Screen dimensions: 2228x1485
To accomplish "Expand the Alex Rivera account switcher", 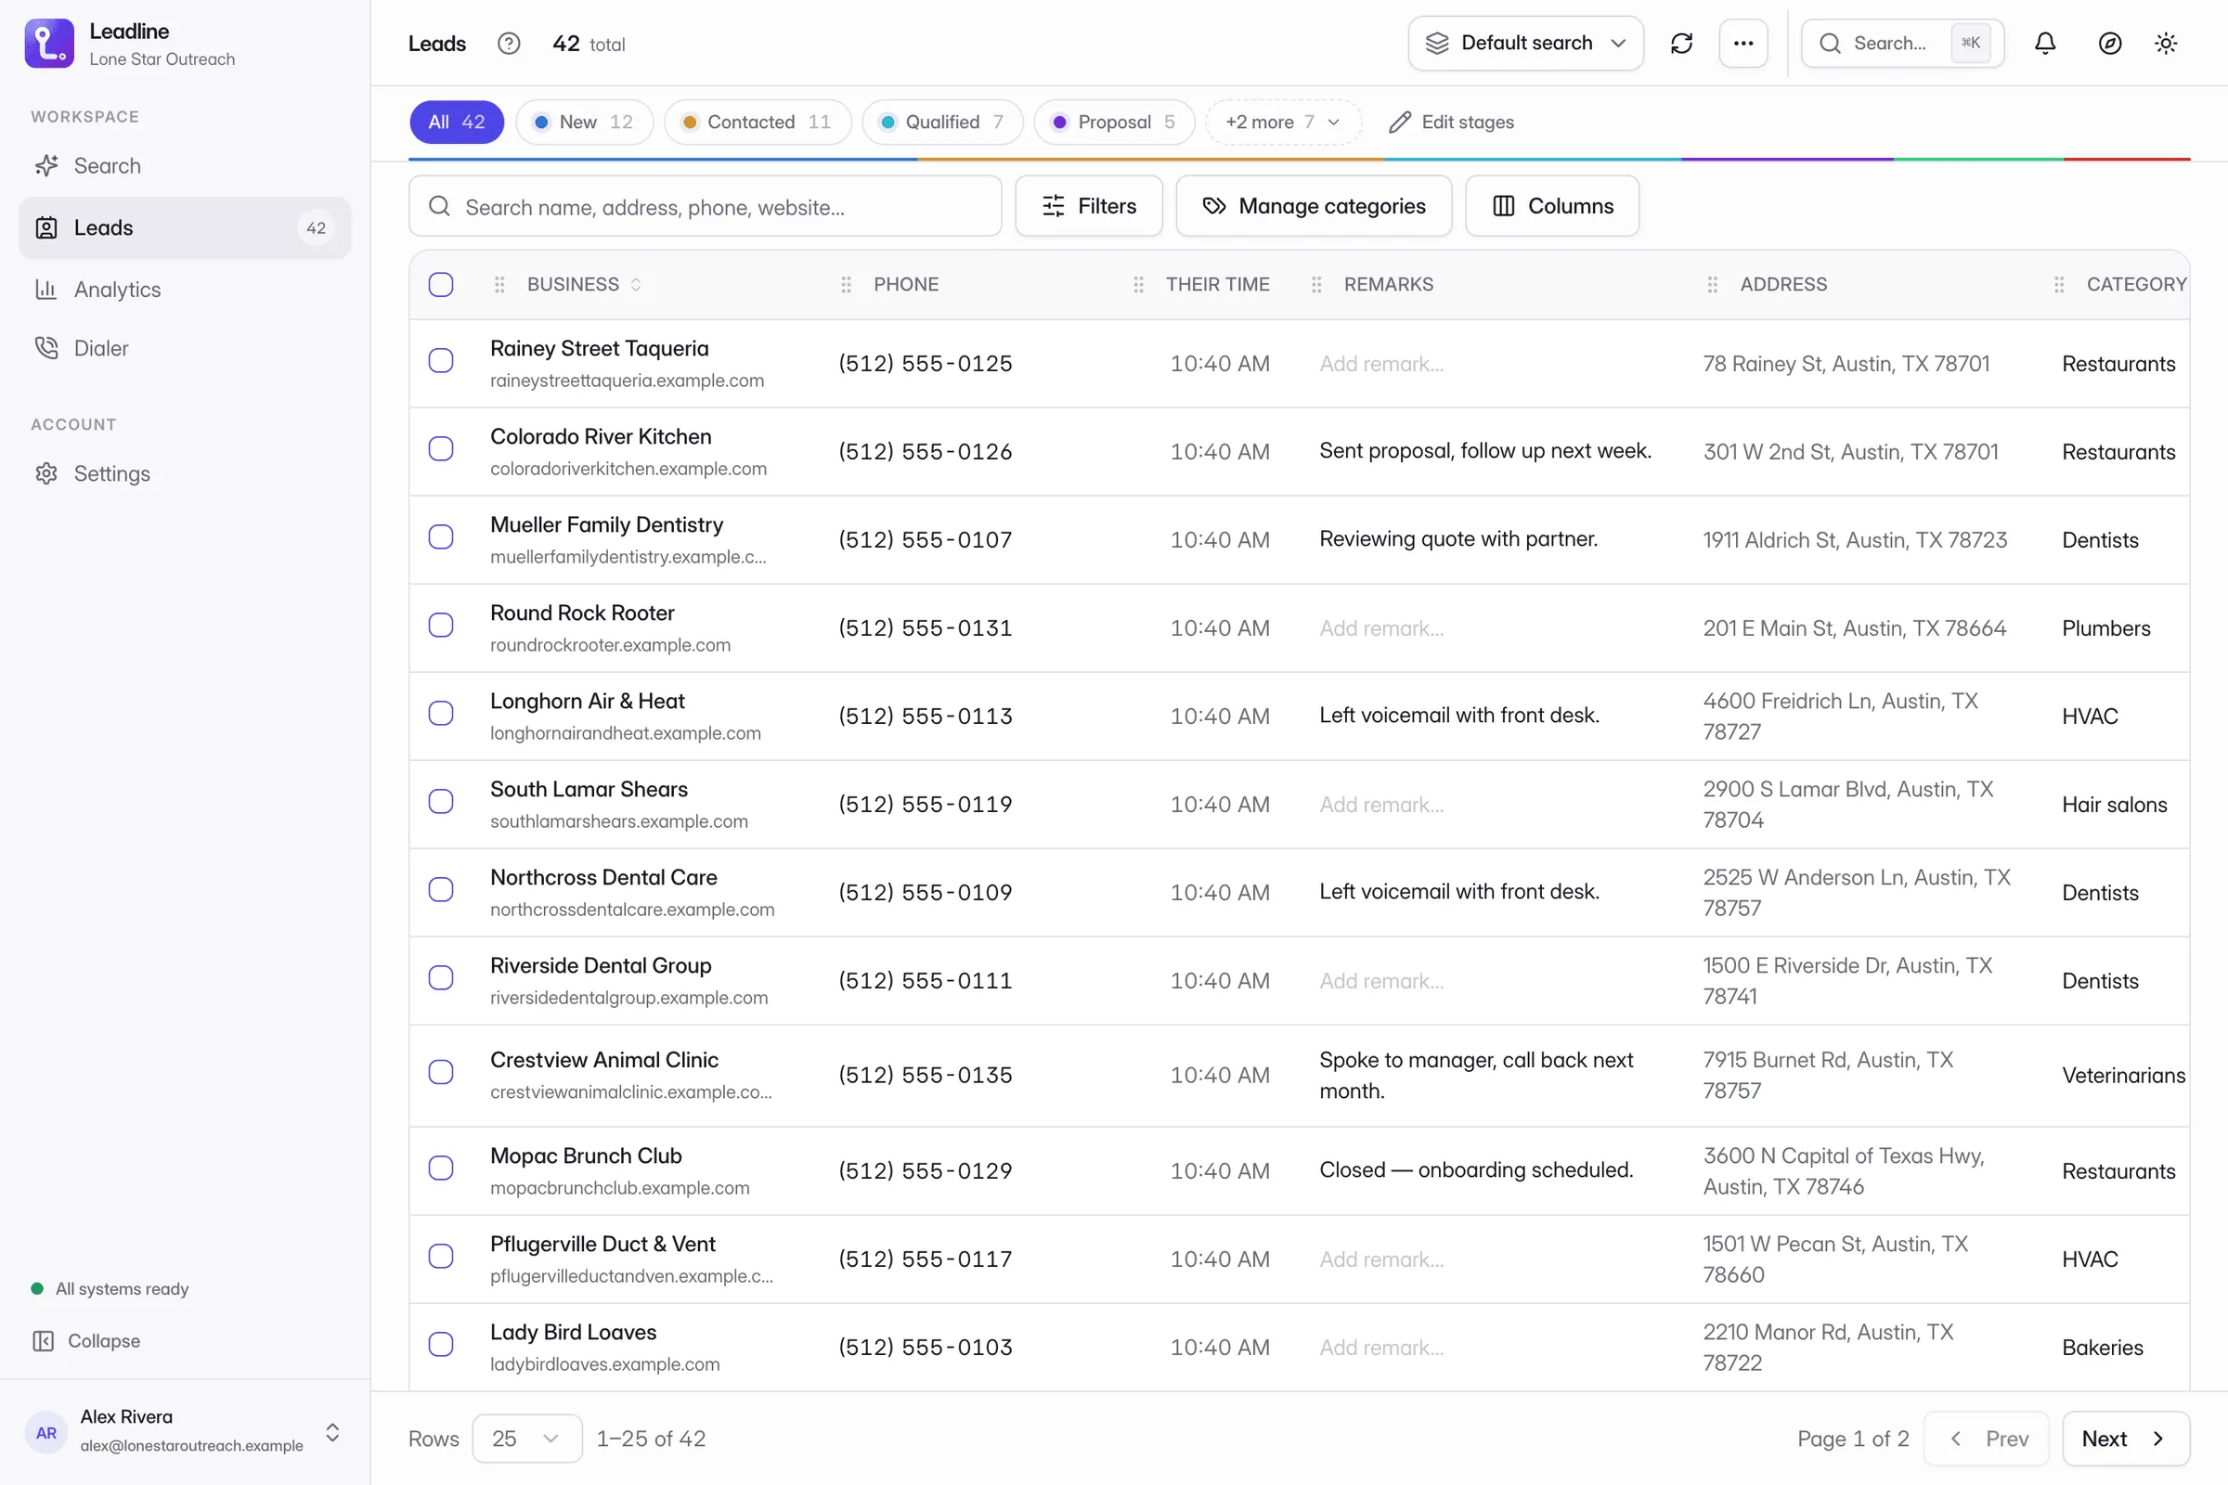I will (332, 1432).
